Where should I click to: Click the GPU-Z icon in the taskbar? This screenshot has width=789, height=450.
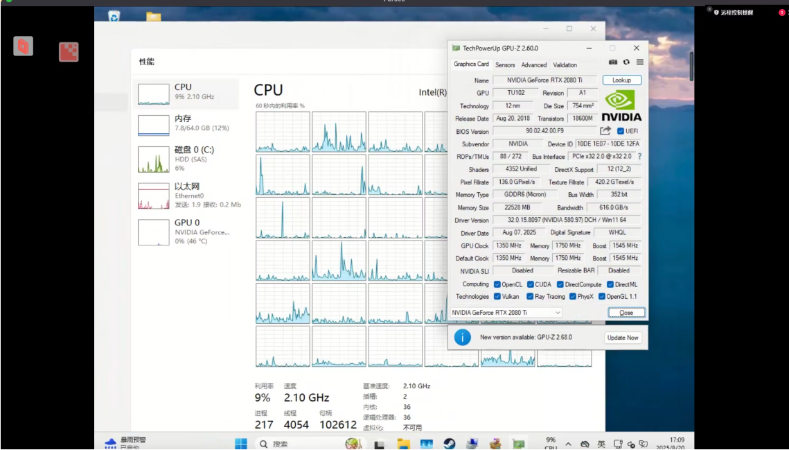tap(518, 444)
